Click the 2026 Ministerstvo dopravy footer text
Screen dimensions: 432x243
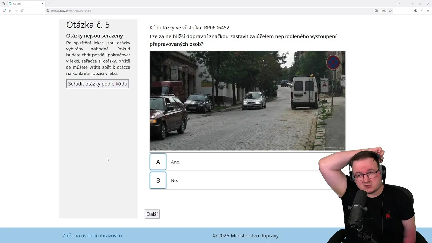coord(246,236)
